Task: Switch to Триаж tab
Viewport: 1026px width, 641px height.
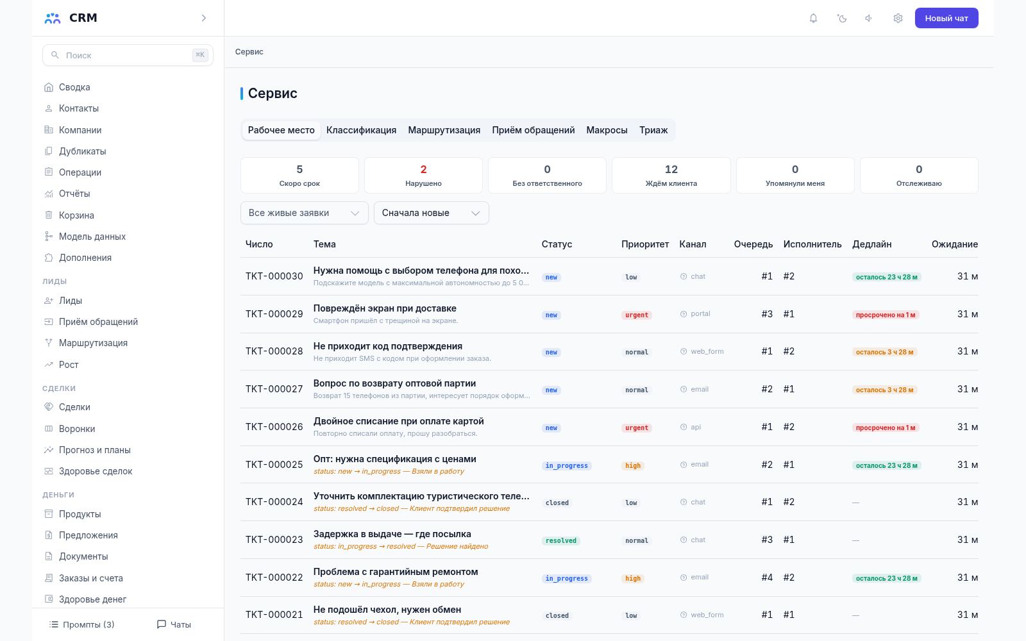Action: coord(653,130)
